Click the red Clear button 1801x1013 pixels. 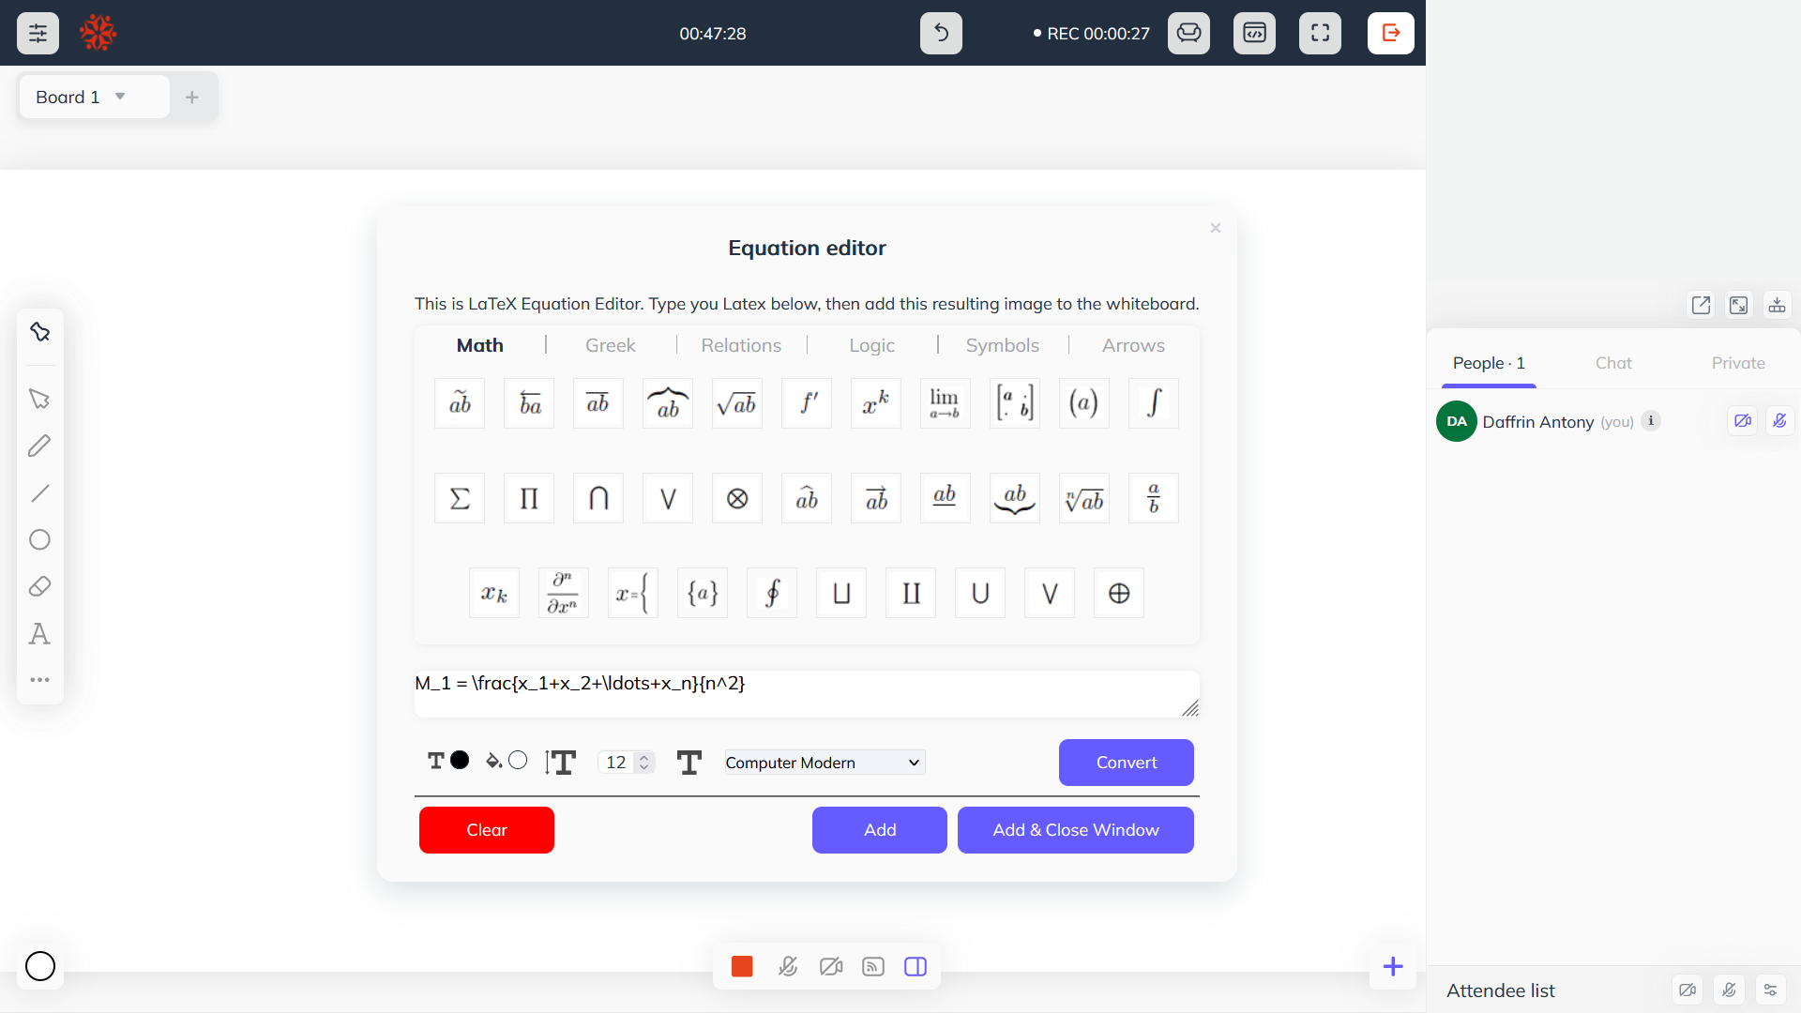point(486,830)
